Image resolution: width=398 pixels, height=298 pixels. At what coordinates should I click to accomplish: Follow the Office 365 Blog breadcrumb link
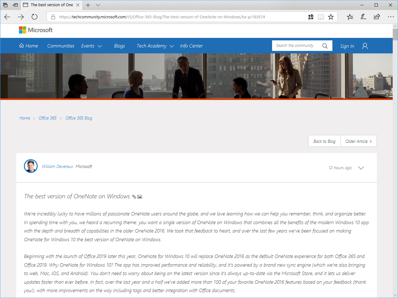click(79, 118)
